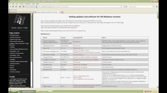Open the Downloads green arrow icon
This screenshot has width=167, height=93.
(x=157, y=7)
